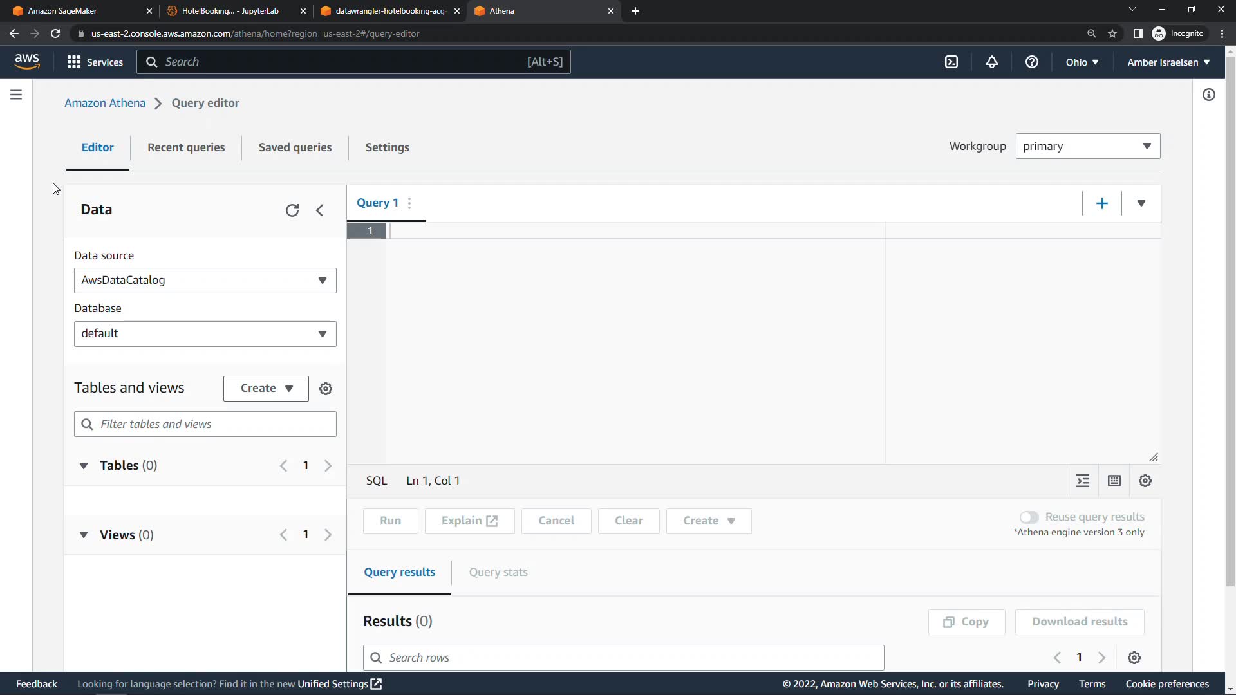Open Tables and views settings gear
The height and width of the screenshot is (695, 1236).
pyautogui.click(x=326, y=389)
